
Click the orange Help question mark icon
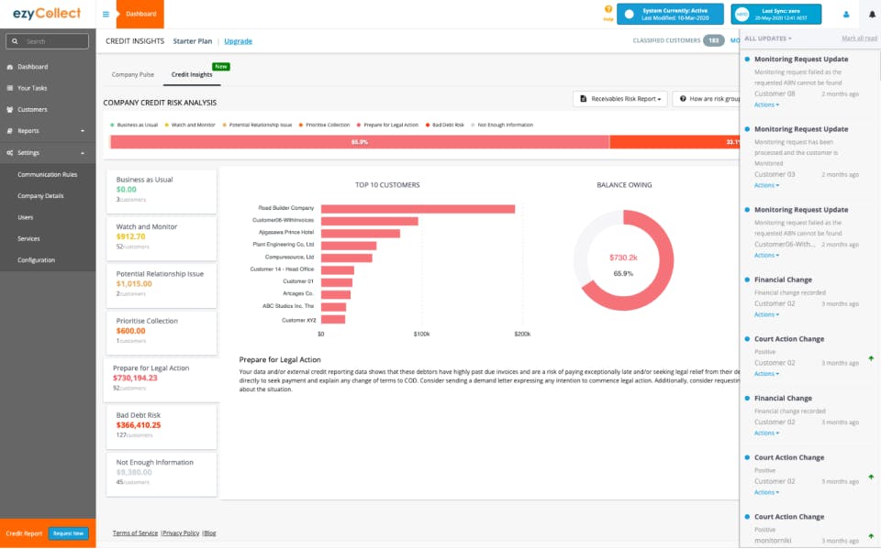point(608,9)
